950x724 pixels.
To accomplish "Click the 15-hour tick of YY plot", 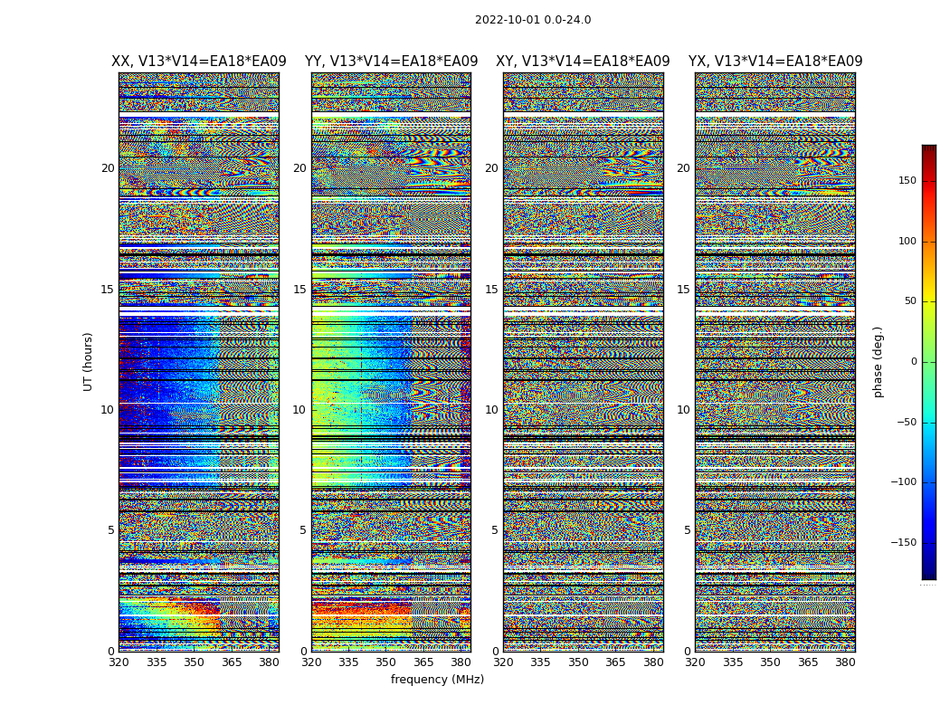I will [x=299, y=289].
